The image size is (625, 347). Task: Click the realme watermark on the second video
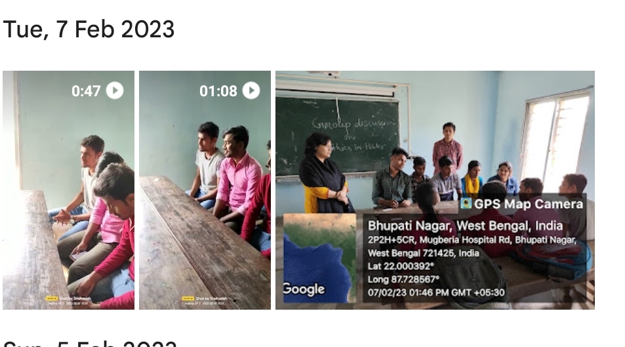coord(188,298)
